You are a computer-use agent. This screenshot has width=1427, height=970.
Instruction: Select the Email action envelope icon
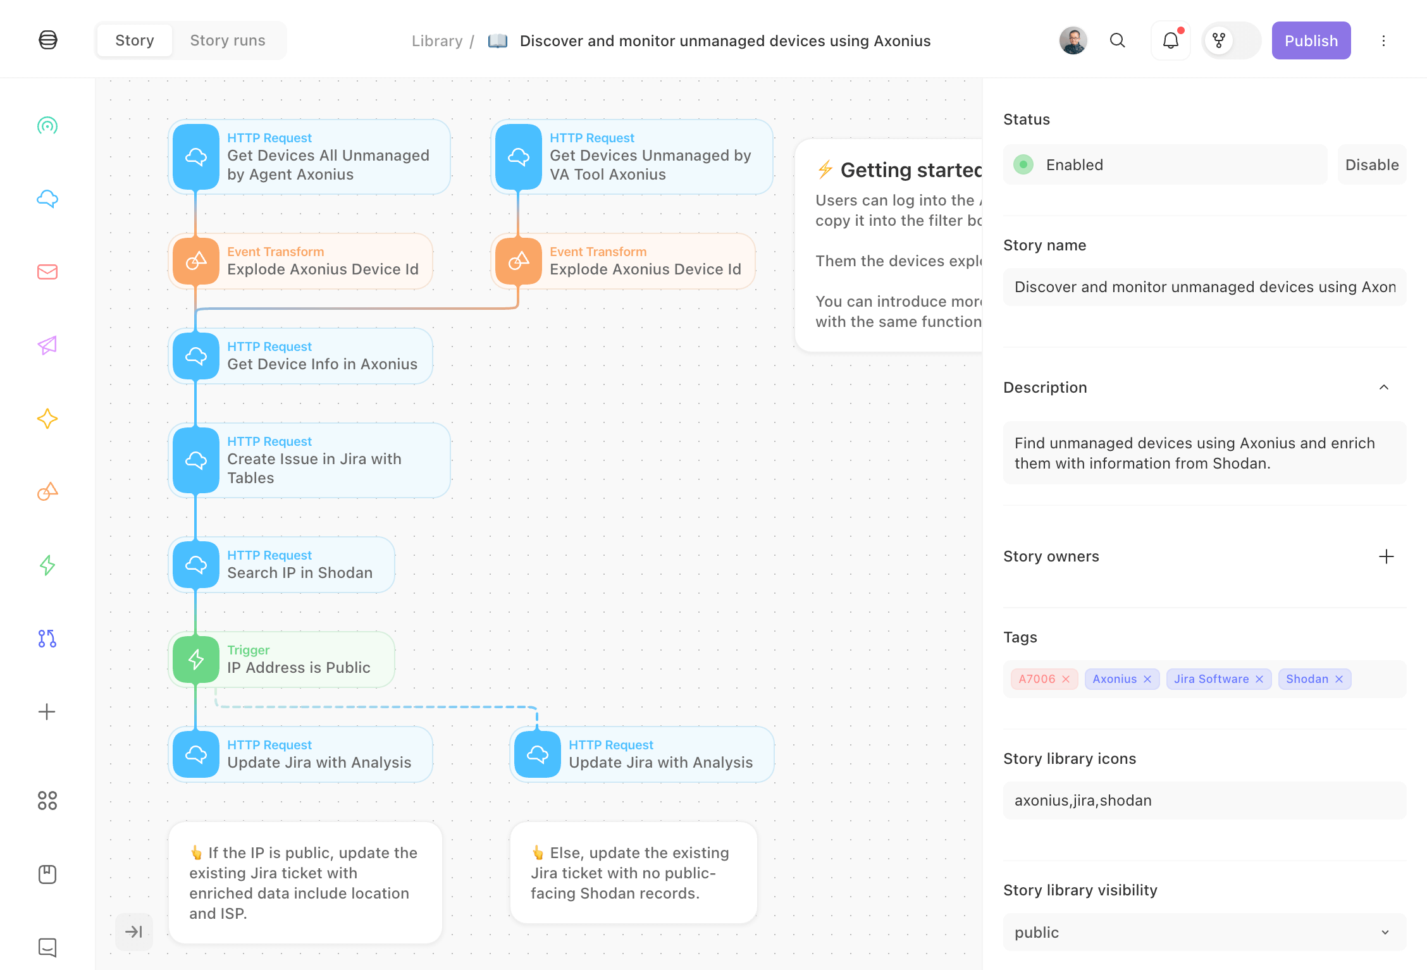(x=47, y=272)
